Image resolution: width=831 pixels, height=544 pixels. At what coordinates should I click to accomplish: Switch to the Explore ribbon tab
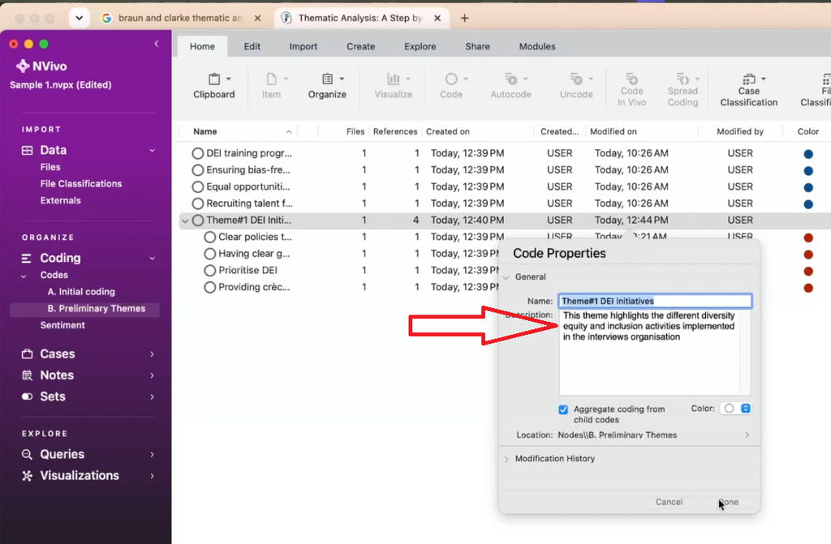420,46
